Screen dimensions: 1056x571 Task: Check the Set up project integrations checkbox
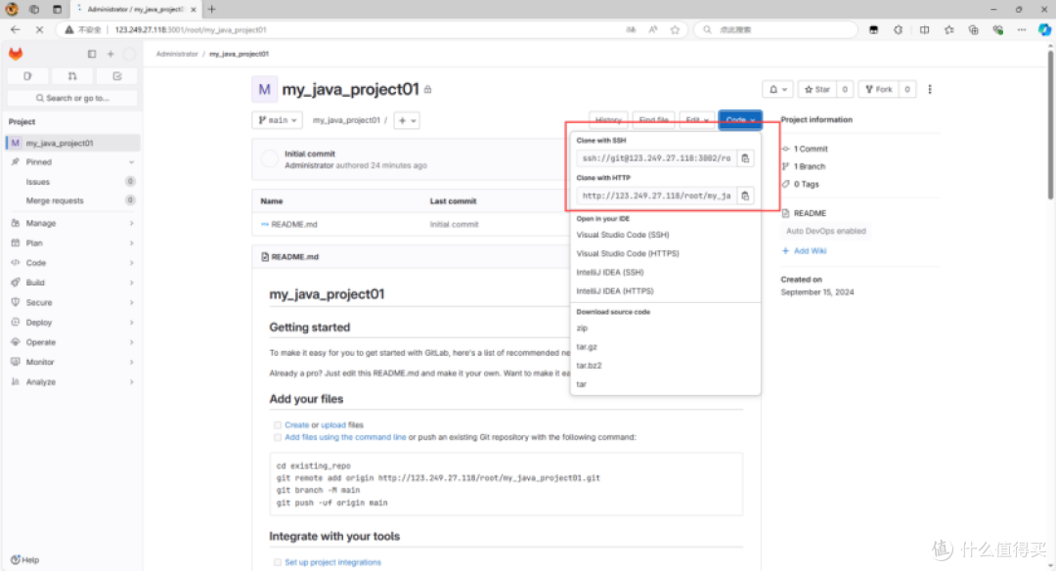pos(278,563)
